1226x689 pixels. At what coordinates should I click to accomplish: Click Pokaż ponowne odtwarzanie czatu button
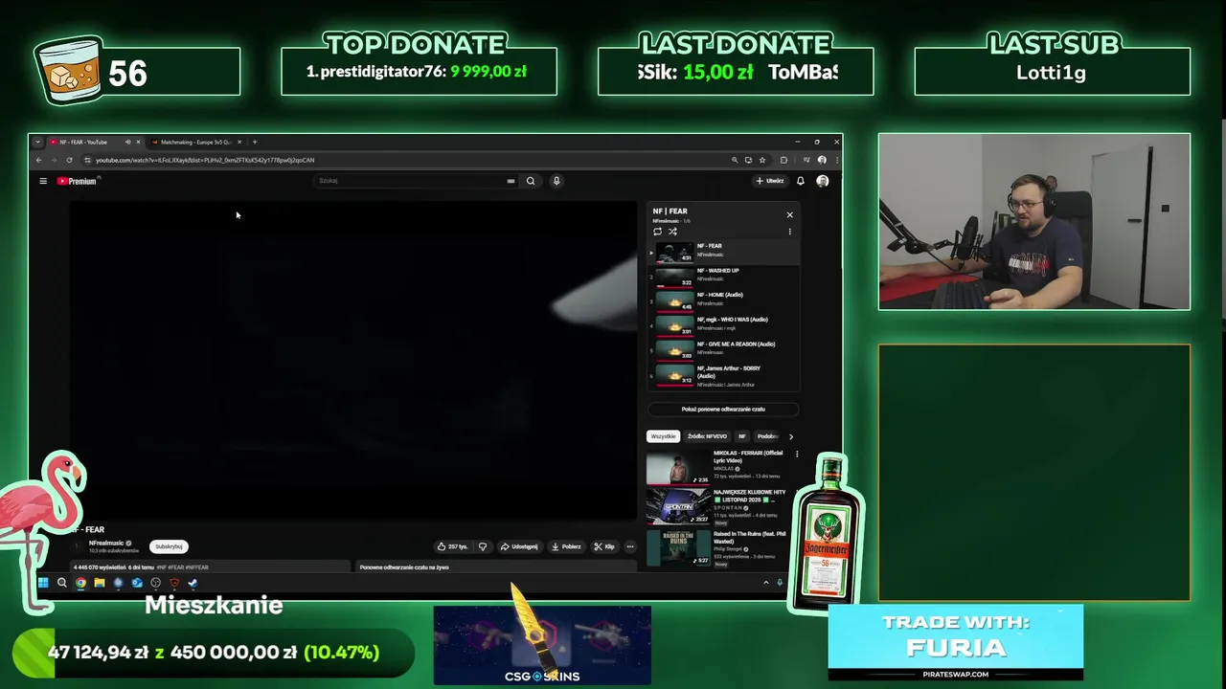[x=723, y=409]
